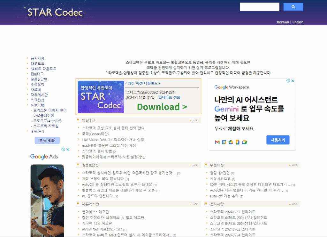Open post 썬더볼츠* 예고편

(x=95, y=212)
